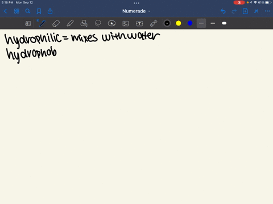Close editing mode with the X icon
This screenshot has width=273, height=204.
[x=257, y=11]
